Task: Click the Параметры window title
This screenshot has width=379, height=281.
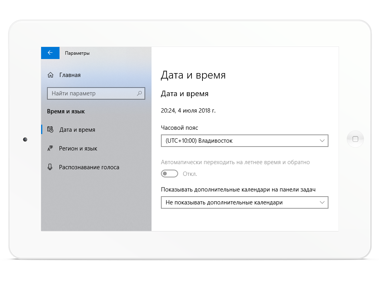Action: tap(77, 53)
